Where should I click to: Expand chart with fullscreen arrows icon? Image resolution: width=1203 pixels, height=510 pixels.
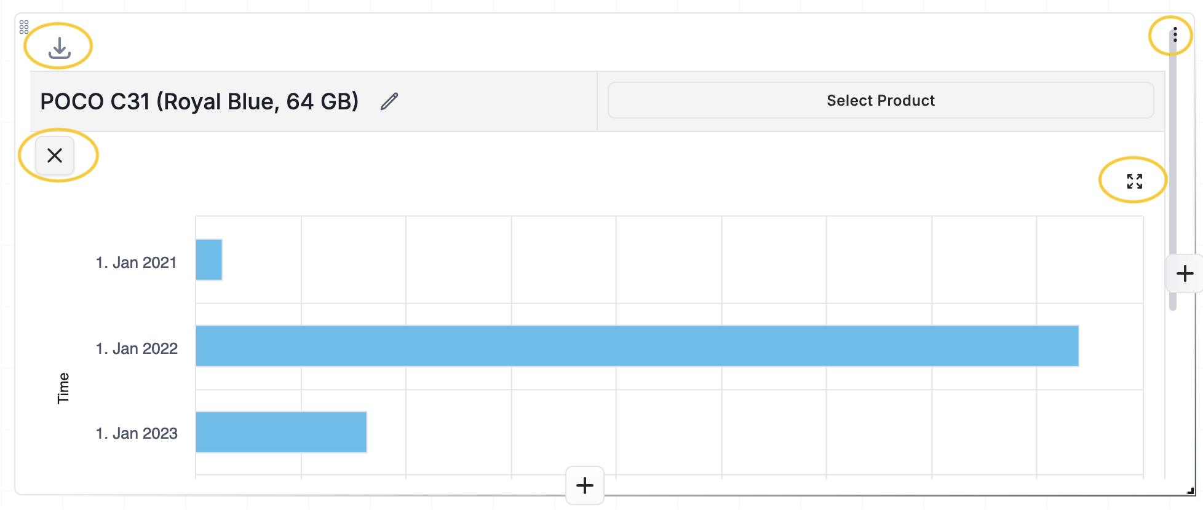click(1134, 181)
